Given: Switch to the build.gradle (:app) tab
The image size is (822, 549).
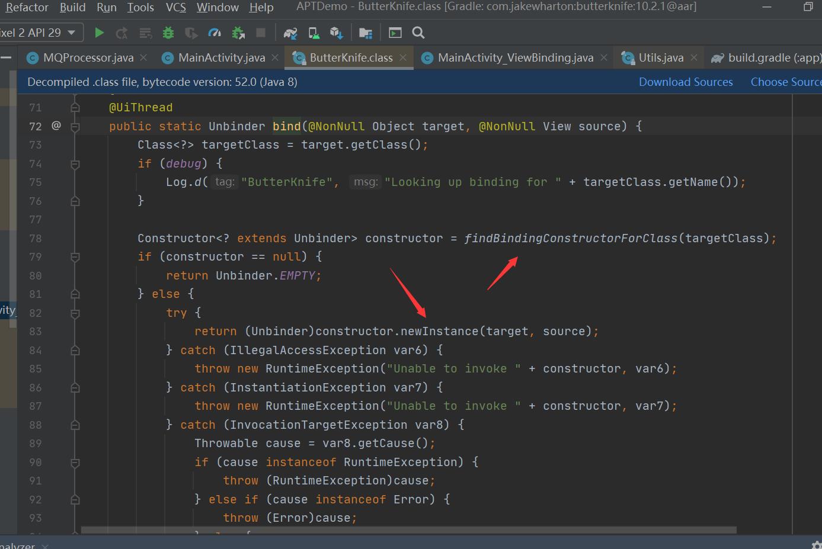Looking at the screenshot, I should 766,57.
